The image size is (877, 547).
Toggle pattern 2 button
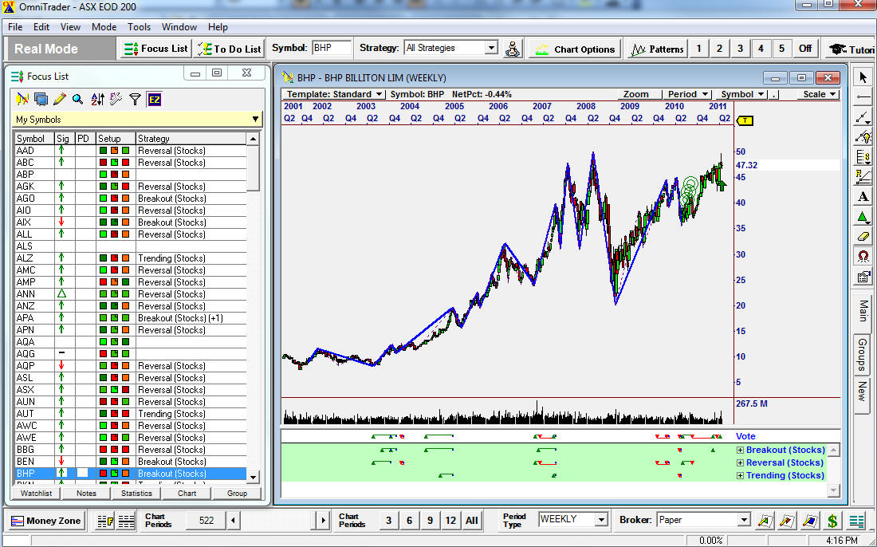tap(719, 49)
